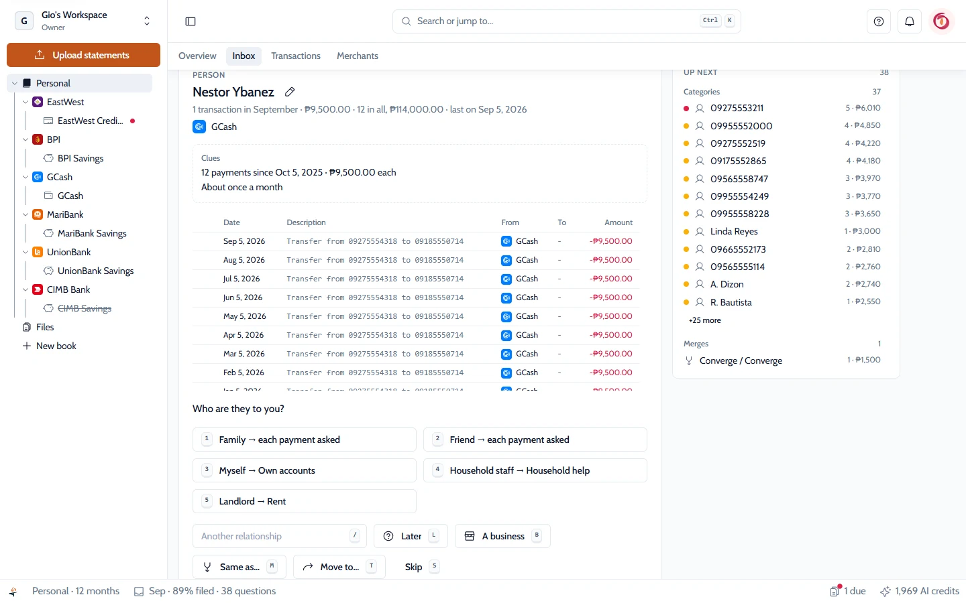Viewport: 966px width, 603px height.
Task: Collapse the EastWest group
Action: click(25, 102)
